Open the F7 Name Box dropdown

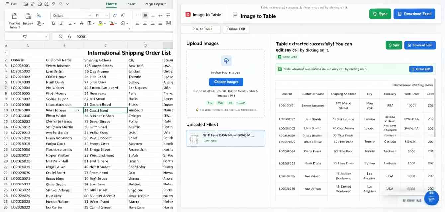[x=46, y=37]
